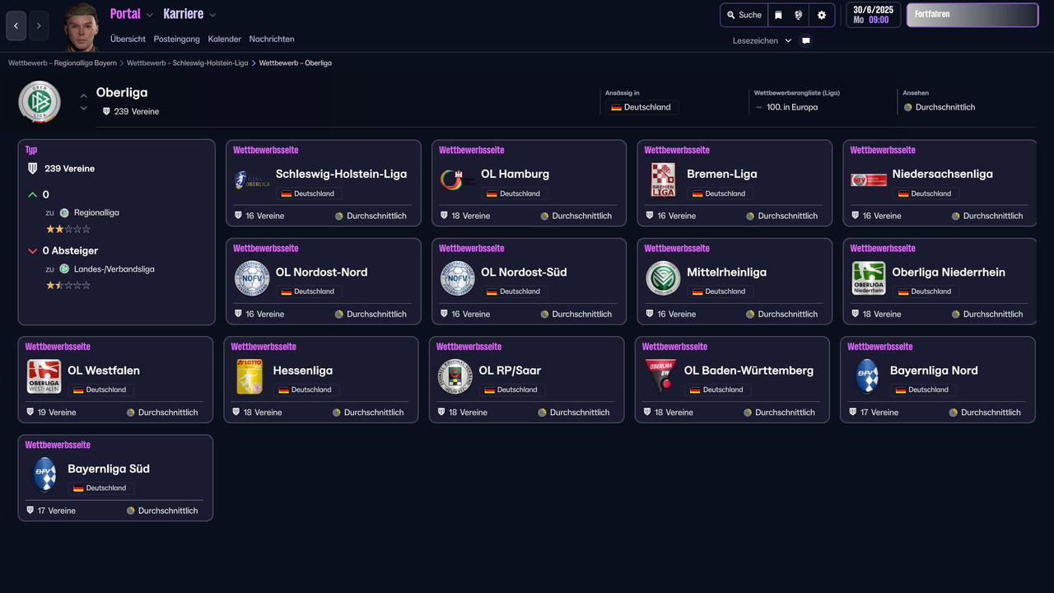Open the Hessenliga Wettbewerbsseite link
Image resolution: width=1054 pixels, height=593 pixels.
tap(265, 346)
